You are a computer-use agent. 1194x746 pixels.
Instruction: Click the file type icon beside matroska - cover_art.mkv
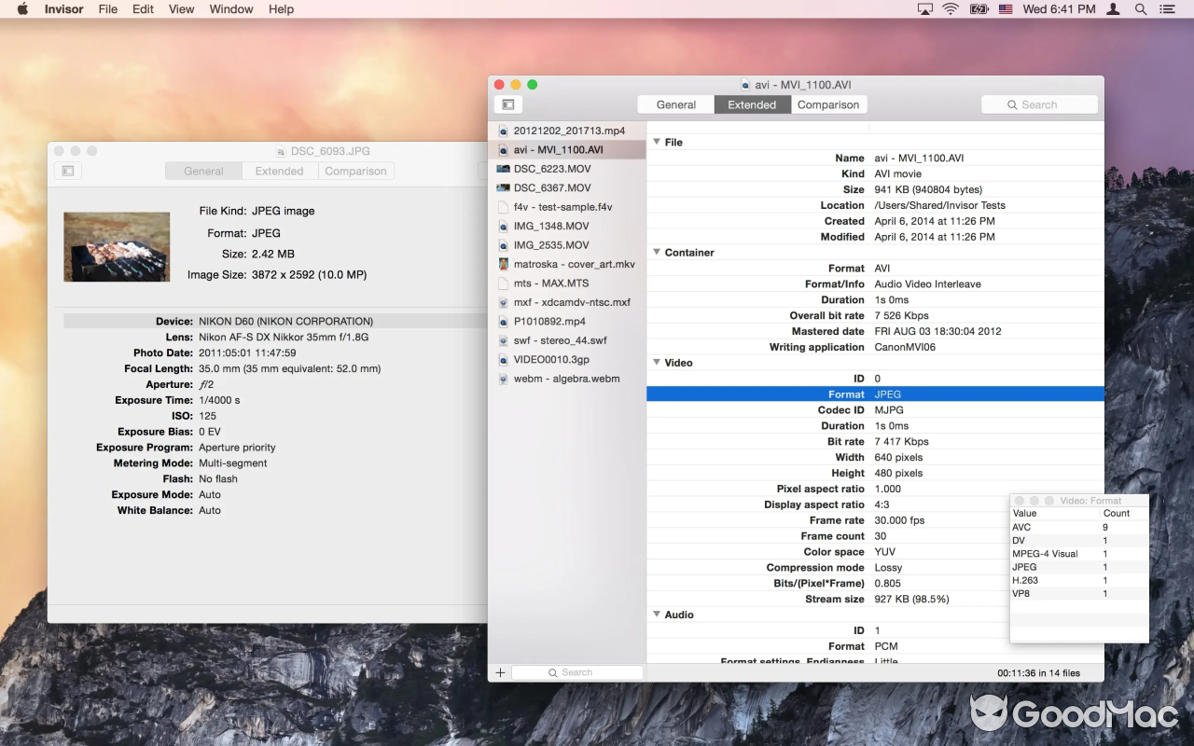(x=505, y=264)
